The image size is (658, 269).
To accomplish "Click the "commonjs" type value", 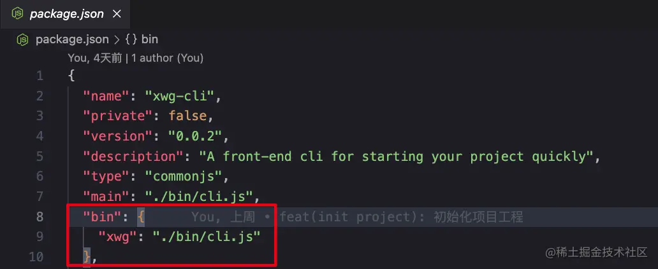I will point(184,177).
